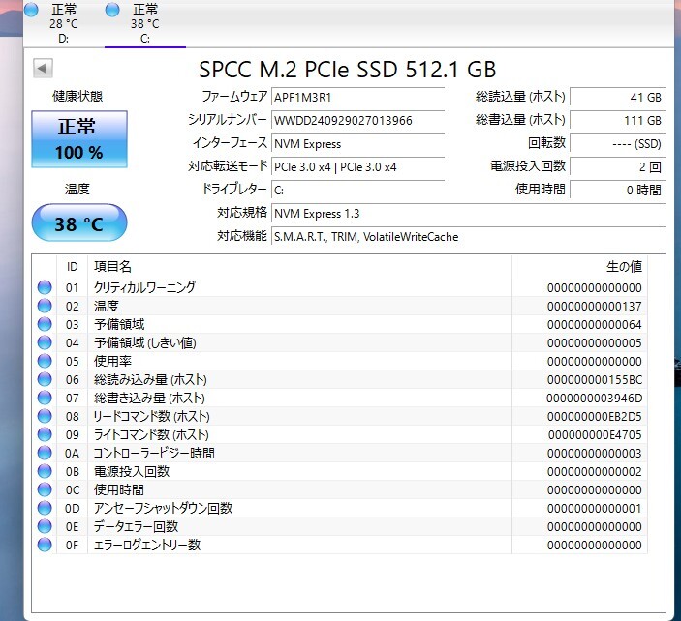Select the クリティカルワーニング attribute name
Viewport: 681px width, 621px height.
click(144, 287)
